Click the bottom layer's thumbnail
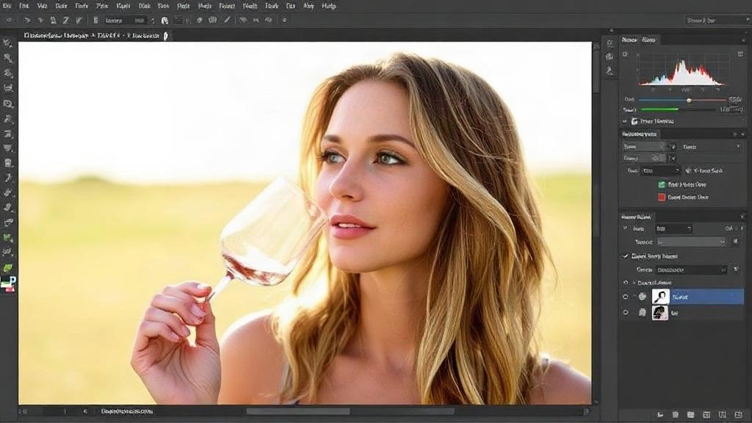Image resolution: width=752 pixels, height=423 pixels. [x=660, y=313]
